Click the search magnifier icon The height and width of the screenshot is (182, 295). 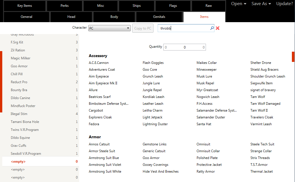[212, 28]
